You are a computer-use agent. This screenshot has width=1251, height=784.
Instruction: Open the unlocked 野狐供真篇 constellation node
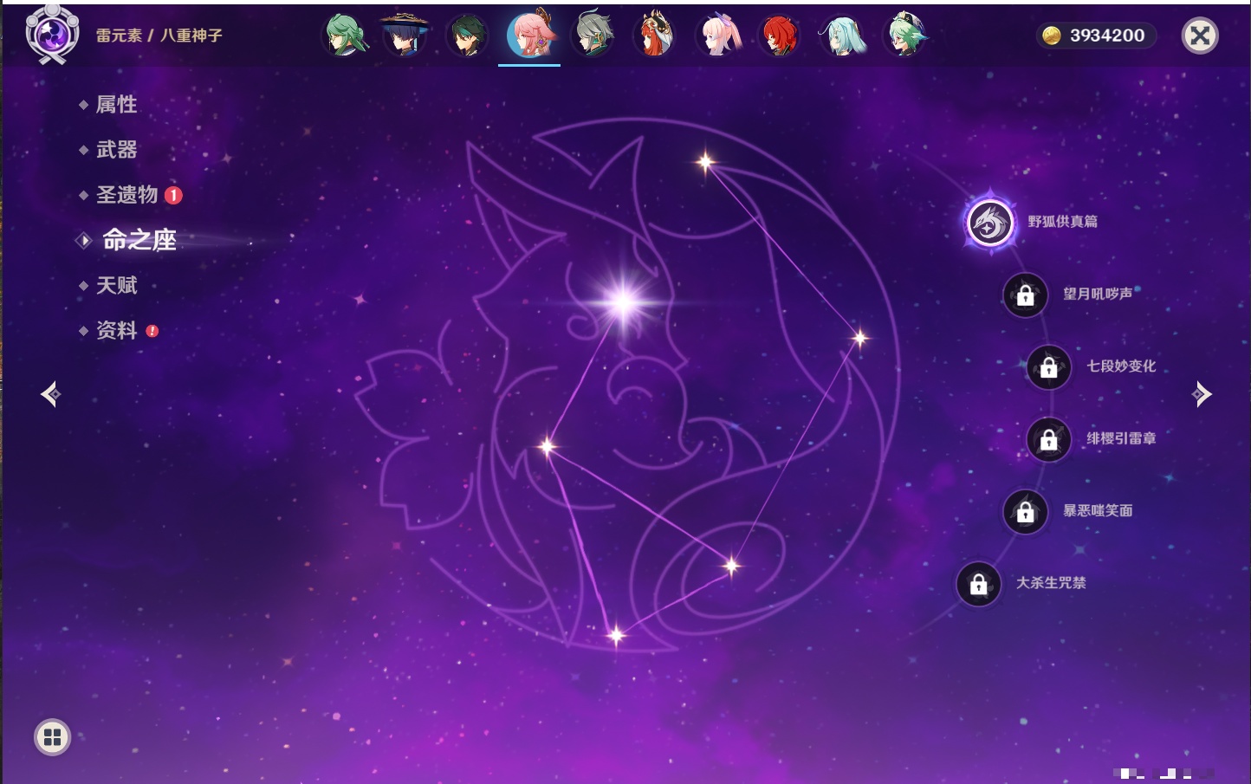(990, 223)
